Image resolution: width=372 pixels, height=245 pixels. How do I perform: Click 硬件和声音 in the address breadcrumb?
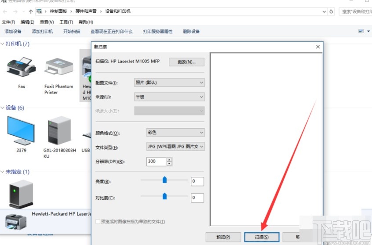[86, 11]
